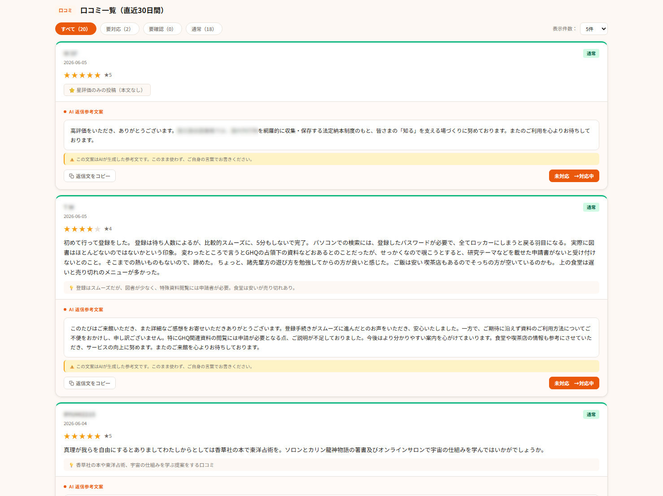
Task: Click the 口コミ一覧（直近30日間） heading
Action: coord(123,10)
